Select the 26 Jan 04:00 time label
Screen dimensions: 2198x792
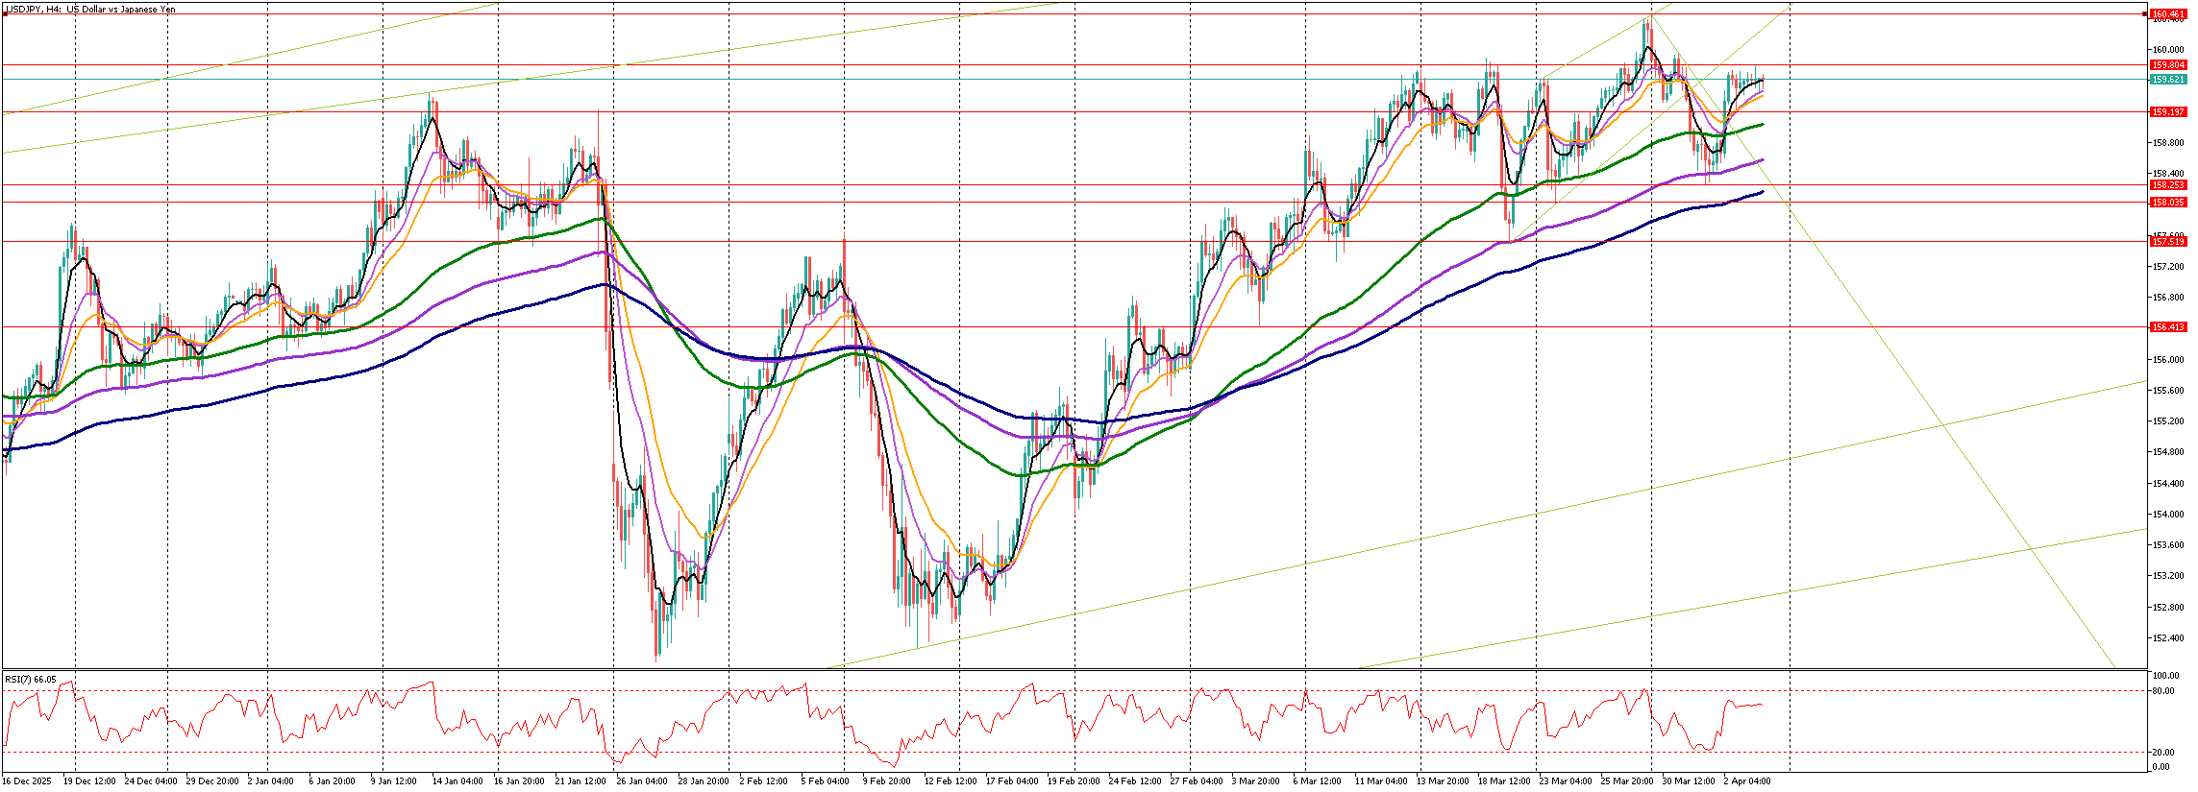[x=644, y=781]
